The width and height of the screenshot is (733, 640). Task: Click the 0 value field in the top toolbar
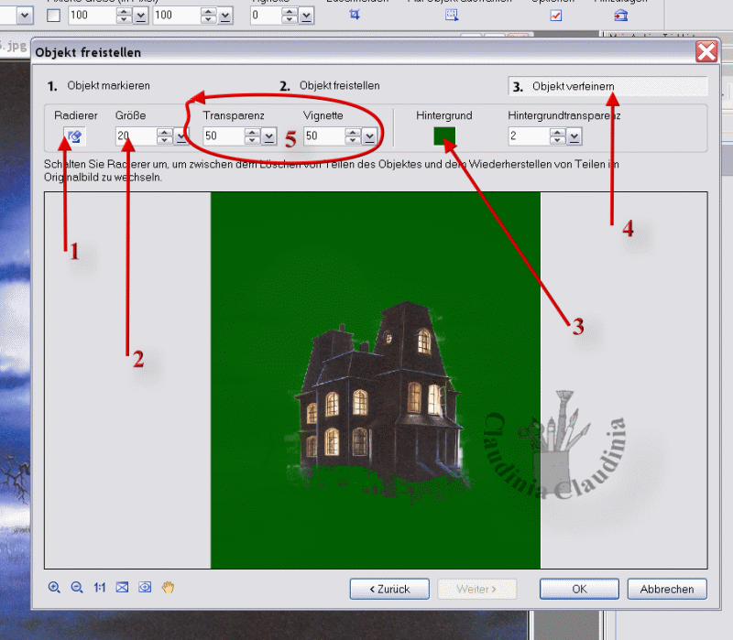click(266, 16)
